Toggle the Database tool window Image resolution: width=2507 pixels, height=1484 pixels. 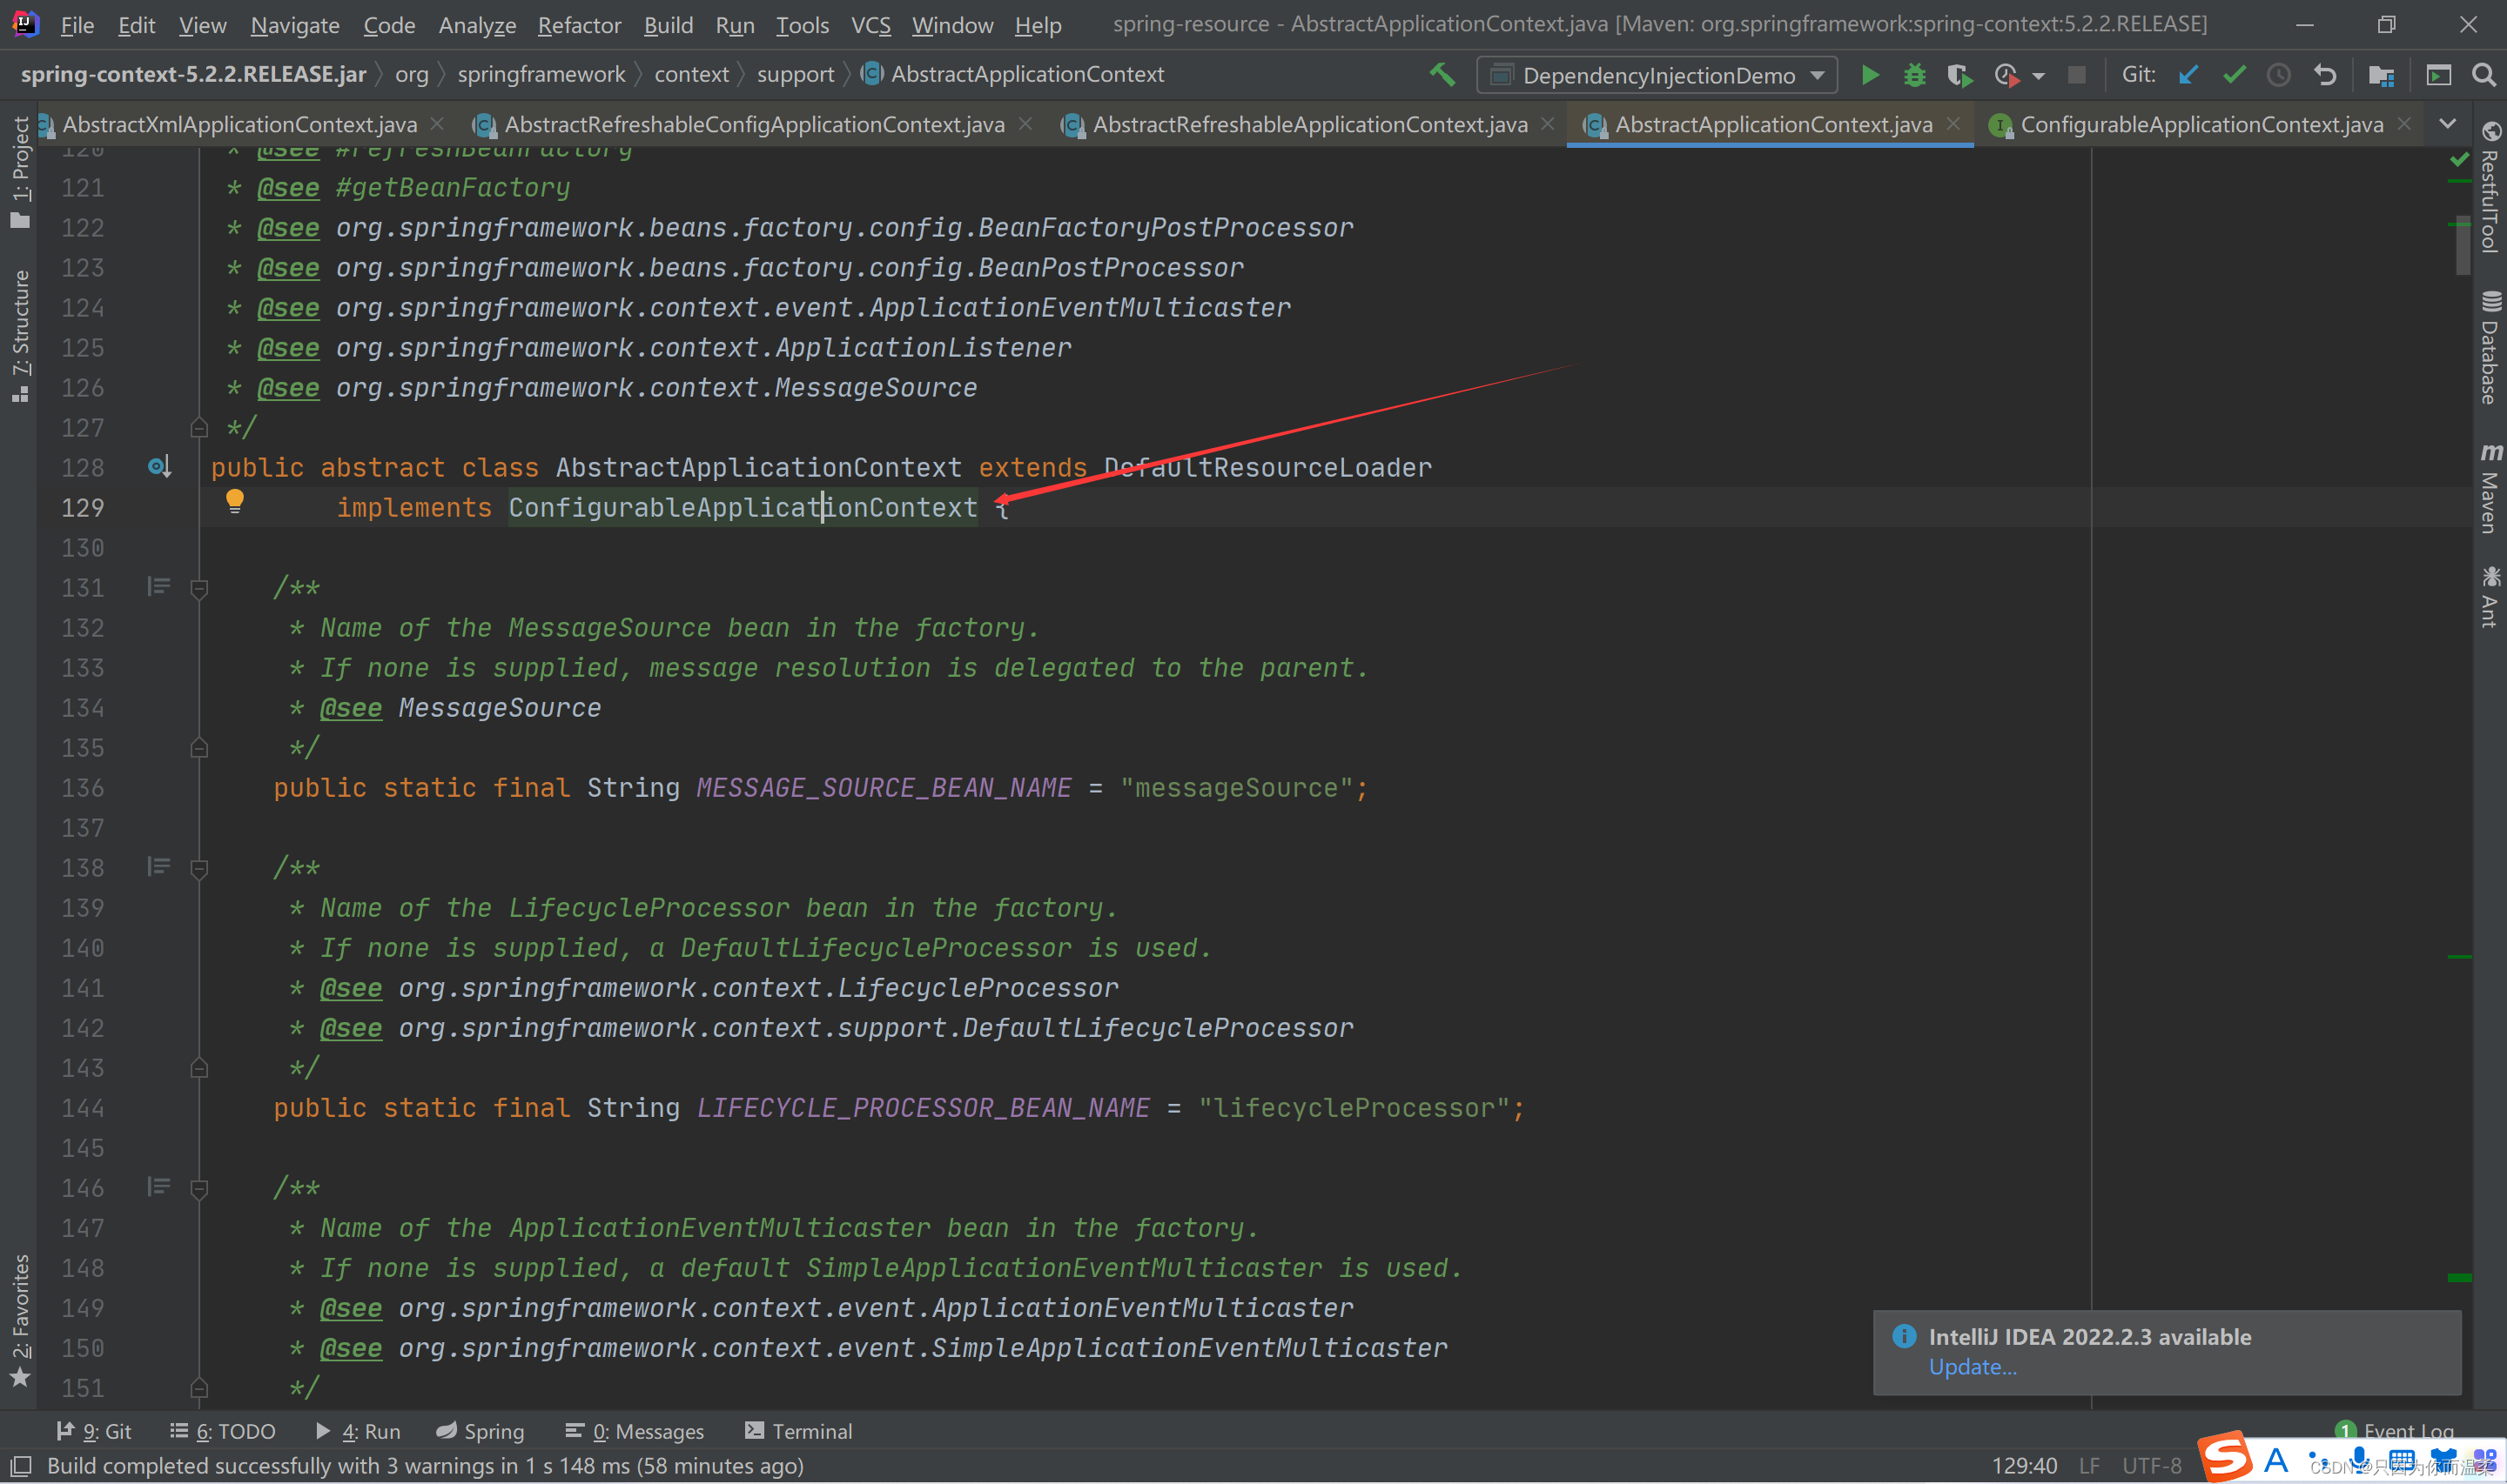pos(2489,348)
